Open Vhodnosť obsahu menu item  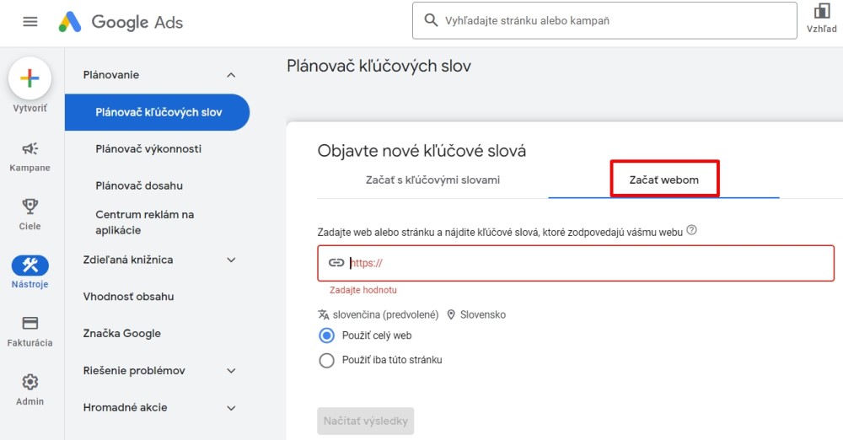(x=128, y=297)
